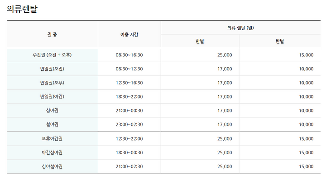This screenshot has width=326, height=180.
Task: Click the 의류 렌탈 (원) header cell
Action: (x=240, y=28)
